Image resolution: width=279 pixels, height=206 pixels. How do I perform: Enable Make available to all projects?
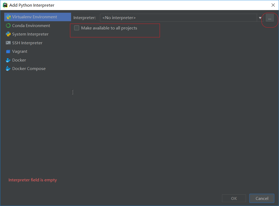point(77,28)
